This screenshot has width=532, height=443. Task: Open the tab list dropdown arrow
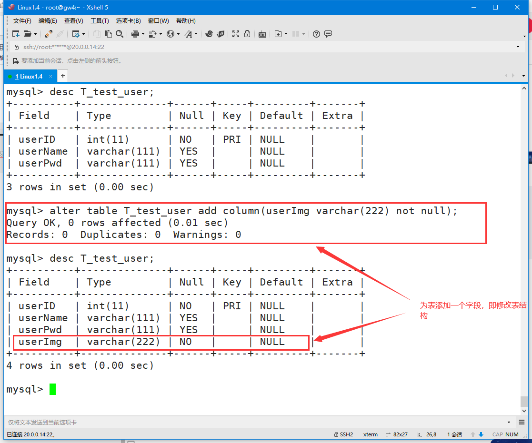click(x=523, y=76)
